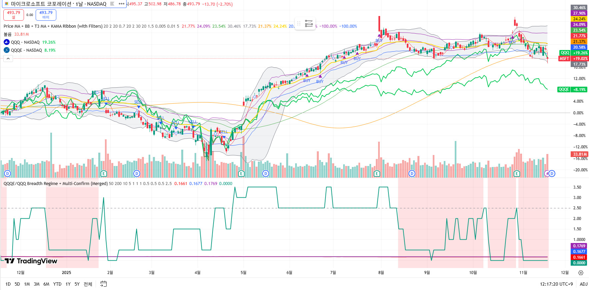Click the red 493.79 셀 sell button
This screenshot has width=589, height=290.
coord(13,15)
